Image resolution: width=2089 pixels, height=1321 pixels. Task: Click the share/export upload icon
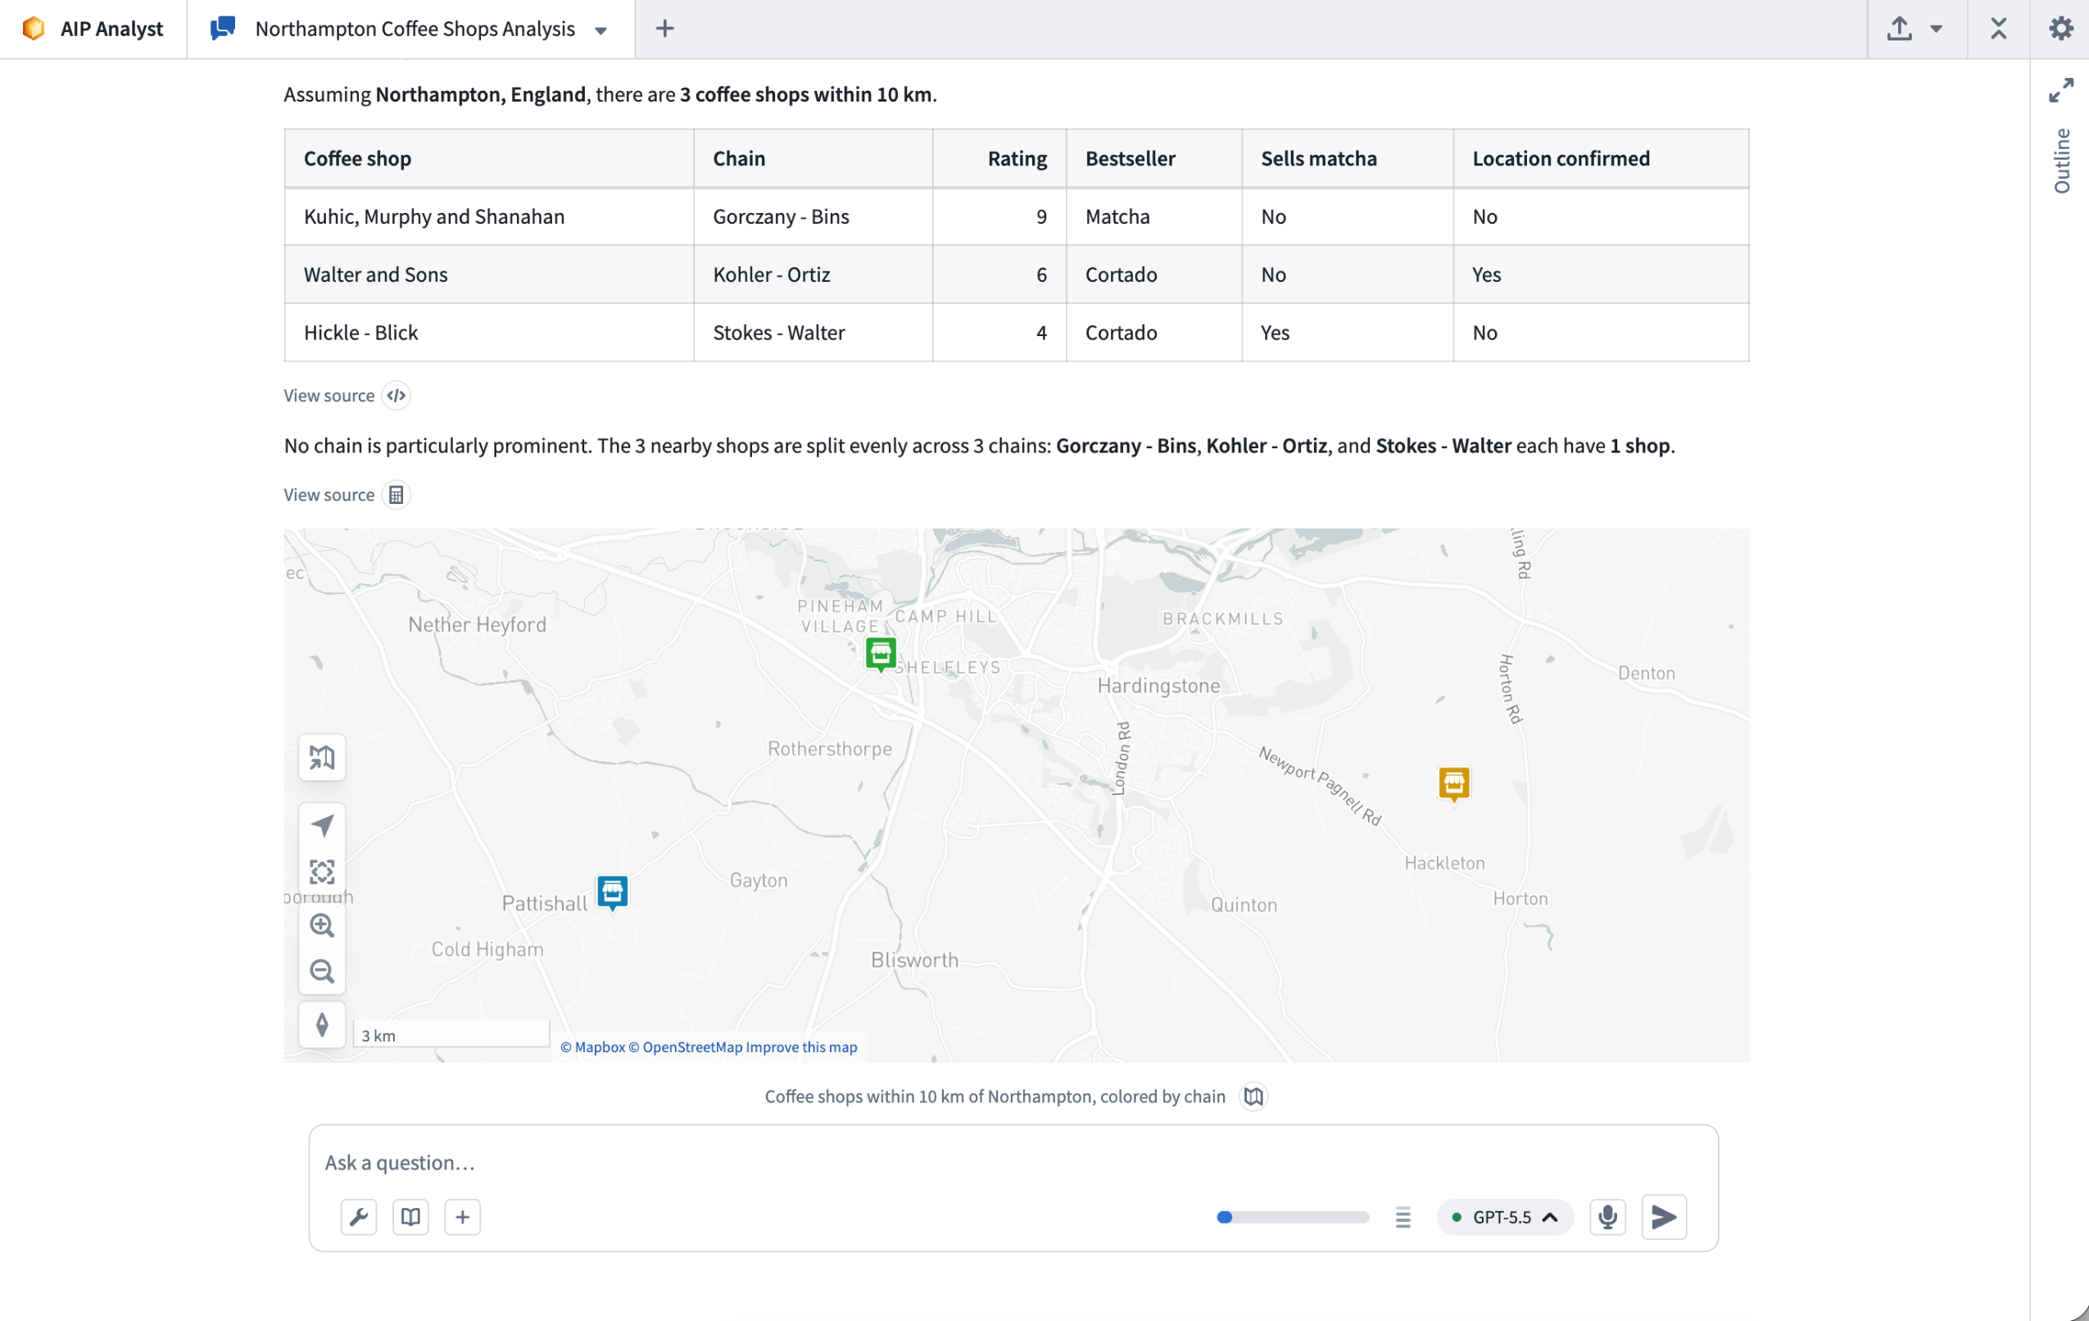click(1899, 29)
